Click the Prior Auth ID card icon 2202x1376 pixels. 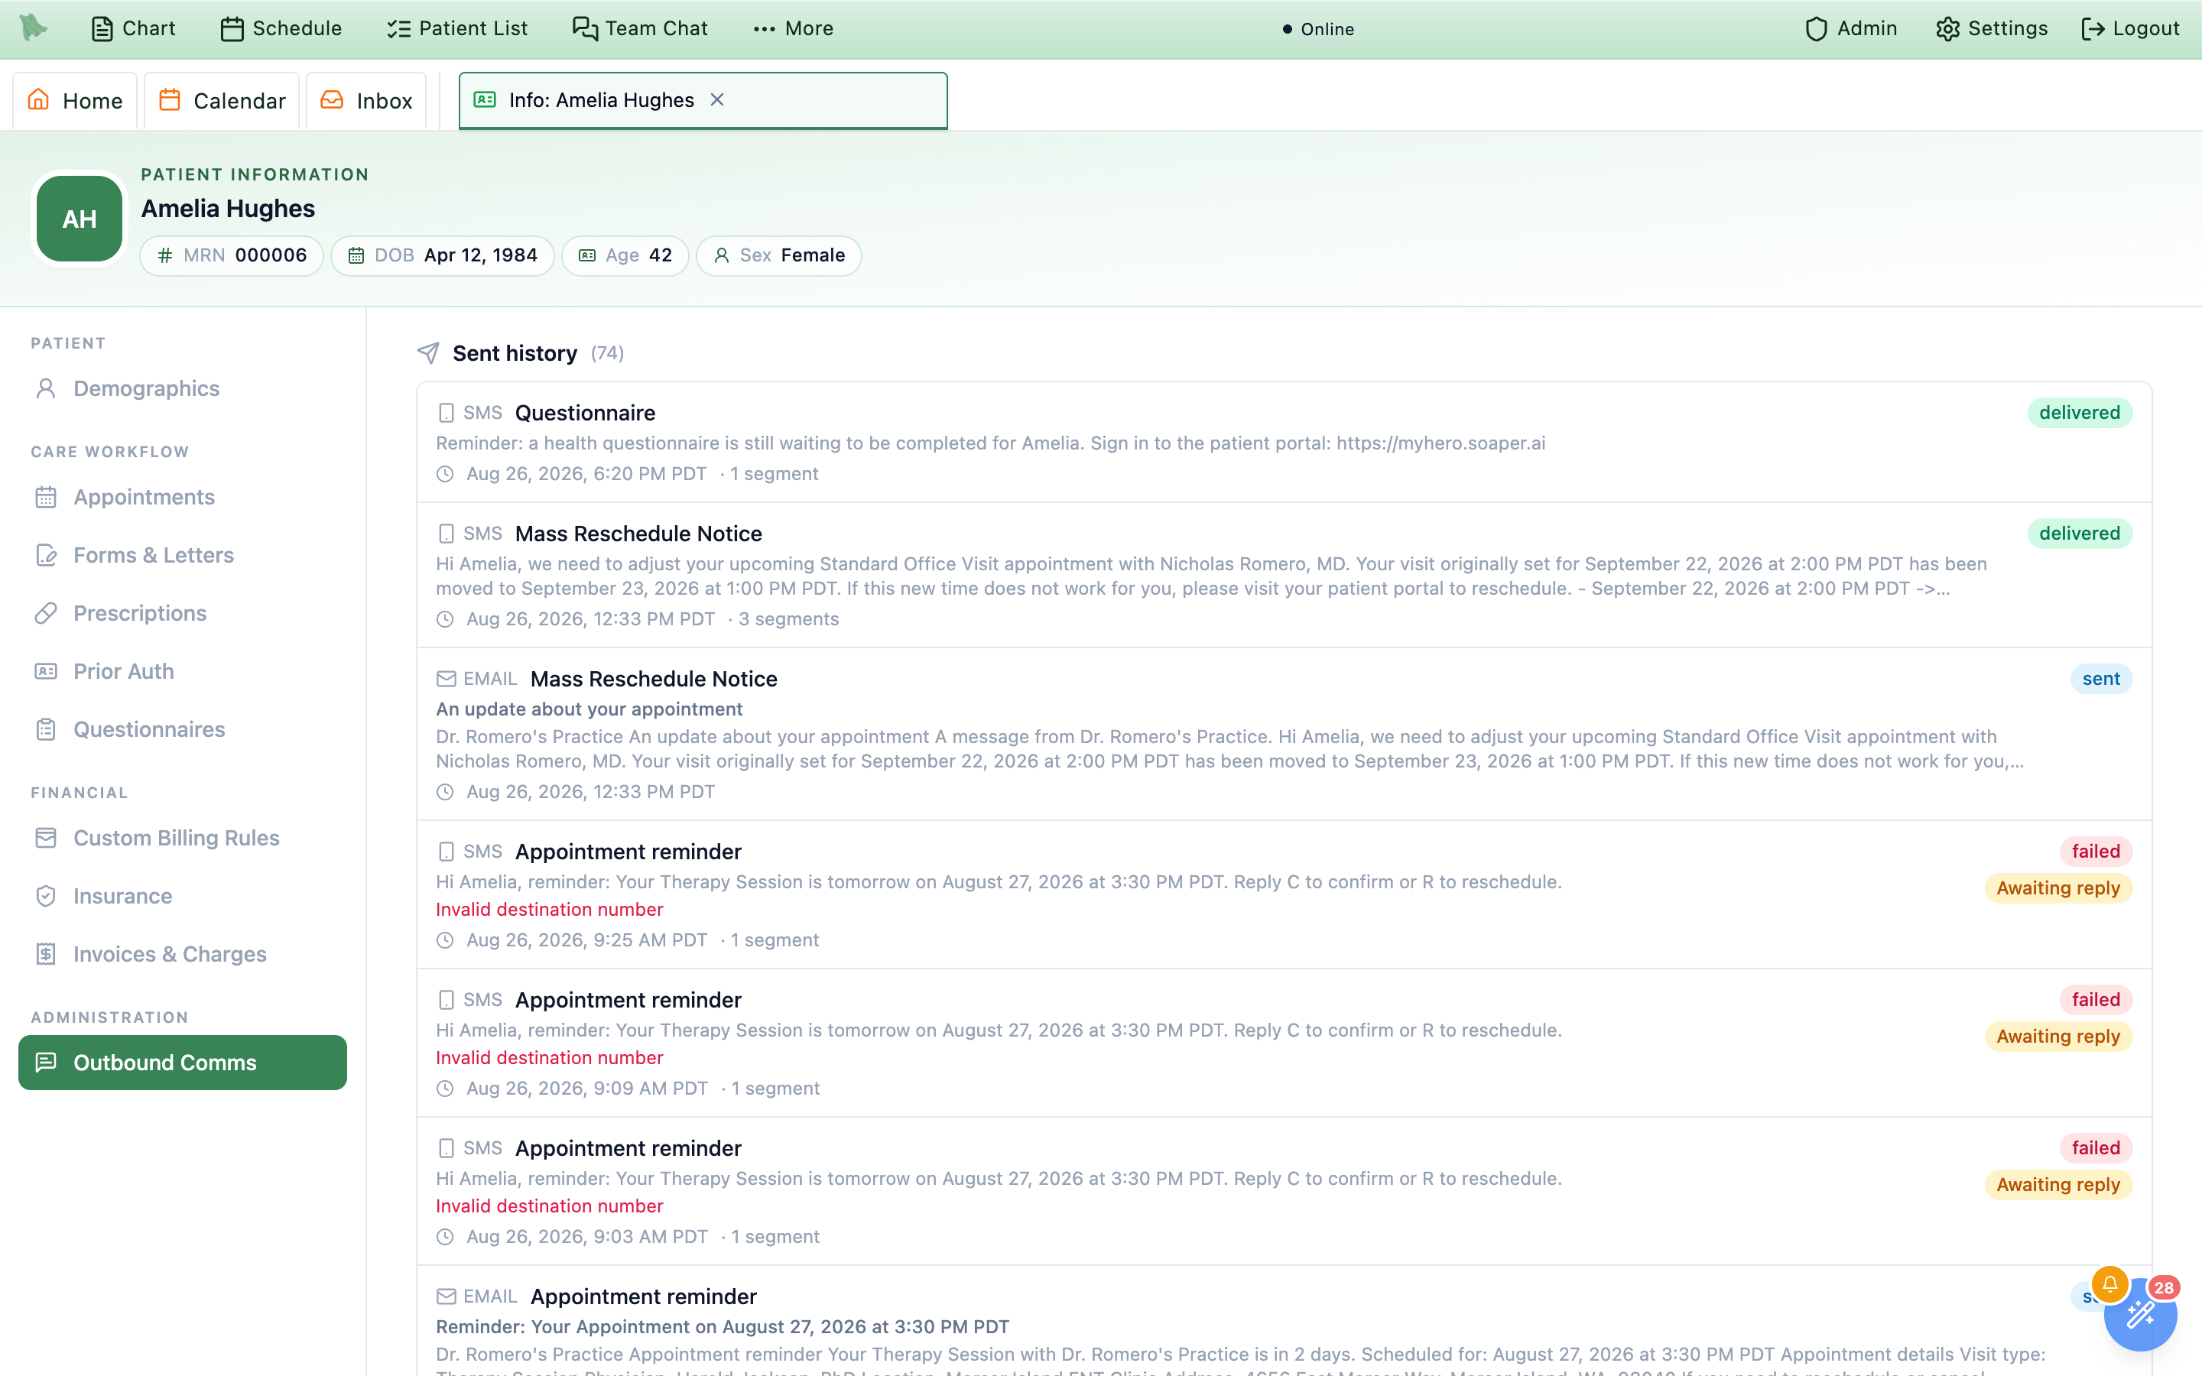click(x=46, y=672)
